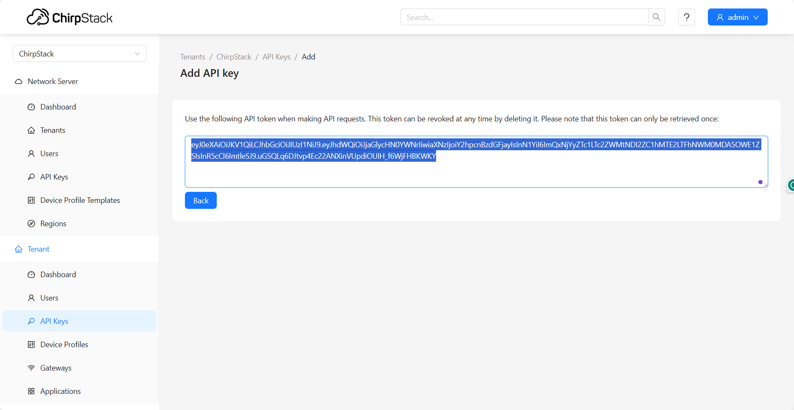Click the Tenants home icon
794x410 pixels.
click(x=31, y=130)
